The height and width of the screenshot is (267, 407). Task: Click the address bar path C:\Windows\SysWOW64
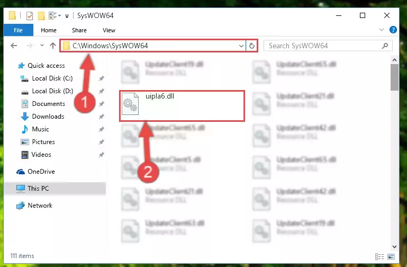[x=110, y=46]
